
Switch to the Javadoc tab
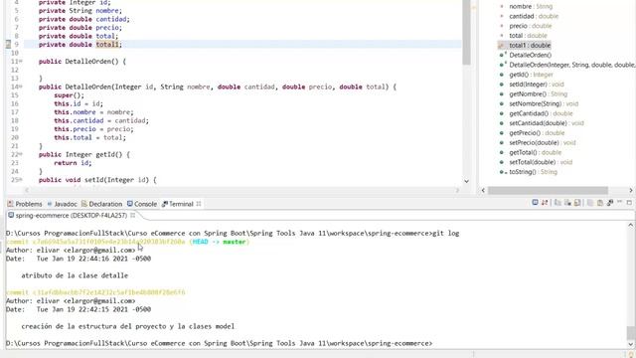(x=62, y=204)
